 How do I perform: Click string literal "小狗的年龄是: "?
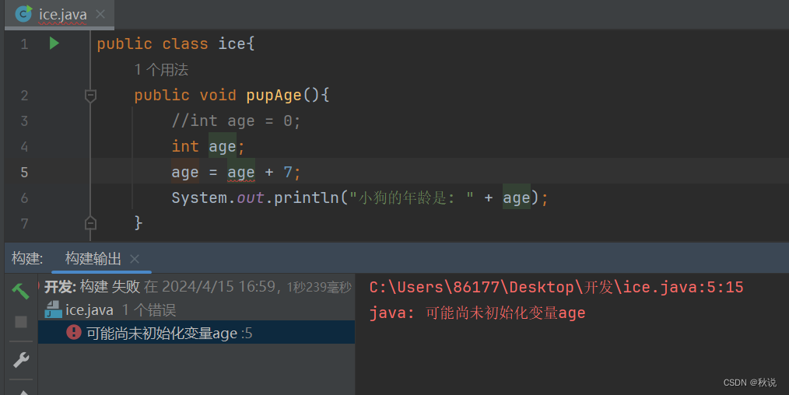411,197
